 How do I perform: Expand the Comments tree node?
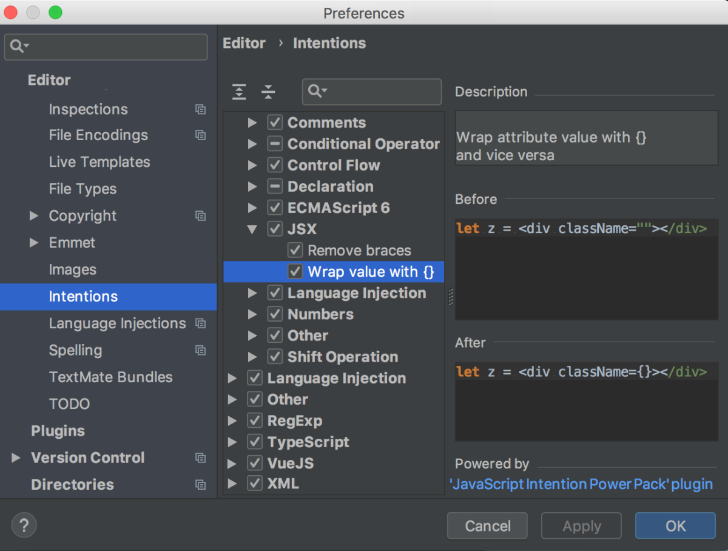point(252,123)
